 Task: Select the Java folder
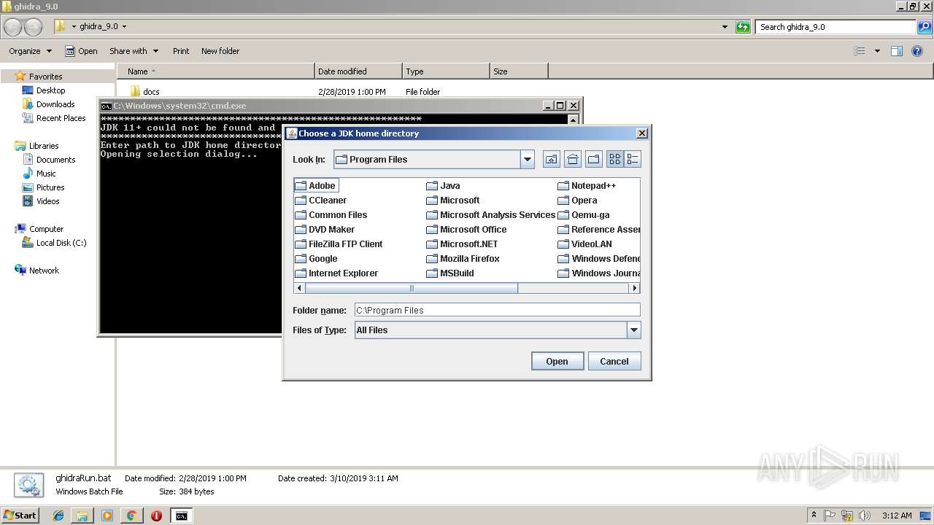tap(444, 186)
